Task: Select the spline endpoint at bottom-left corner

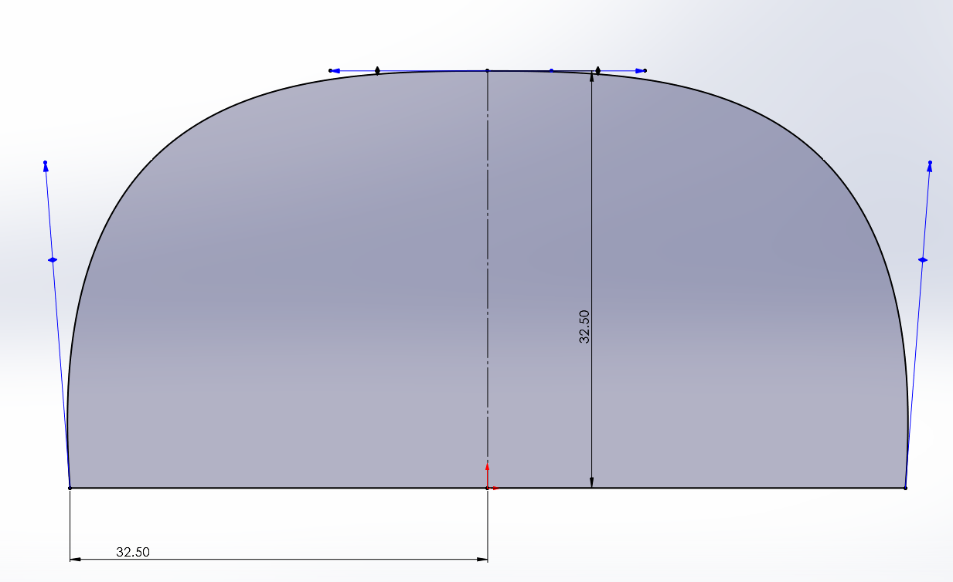Action: [70, 488]
